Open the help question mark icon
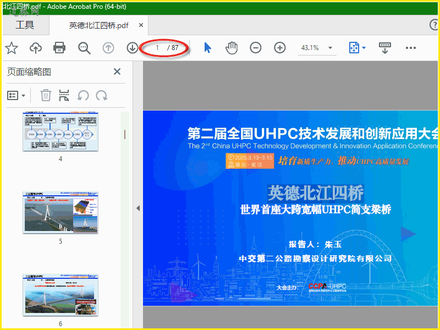 pos(434,25)
